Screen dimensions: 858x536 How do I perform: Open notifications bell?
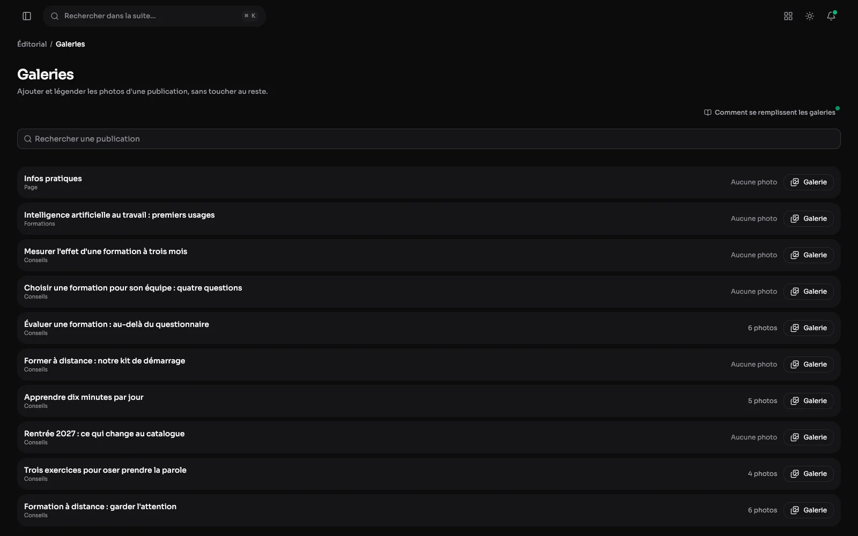coord(831,16)
